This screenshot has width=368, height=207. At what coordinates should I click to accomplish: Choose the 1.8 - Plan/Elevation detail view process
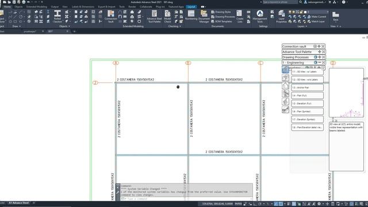[x=307, y=128]
